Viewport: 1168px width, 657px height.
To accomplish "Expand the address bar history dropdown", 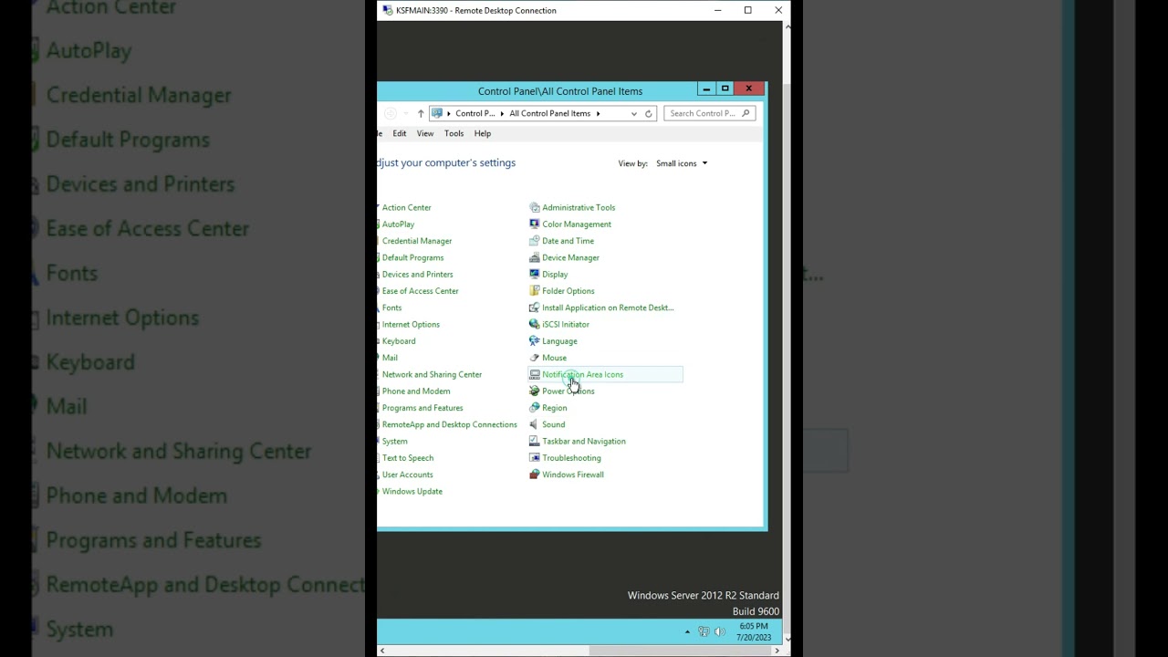I will tap(634, 114).
